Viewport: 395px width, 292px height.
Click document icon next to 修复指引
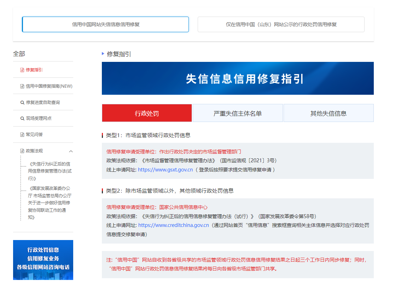pos(22,70)
